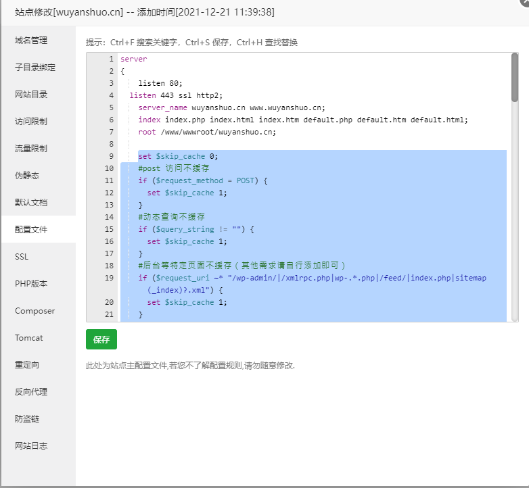Open the SSL settings tab
The height and width of the screenshot is (488, 529).
click(39, 256)
